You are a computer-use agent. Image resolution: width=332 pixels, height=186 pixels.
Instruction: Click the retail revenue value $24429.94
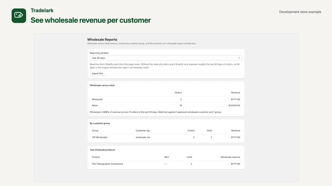click(234, 105)
